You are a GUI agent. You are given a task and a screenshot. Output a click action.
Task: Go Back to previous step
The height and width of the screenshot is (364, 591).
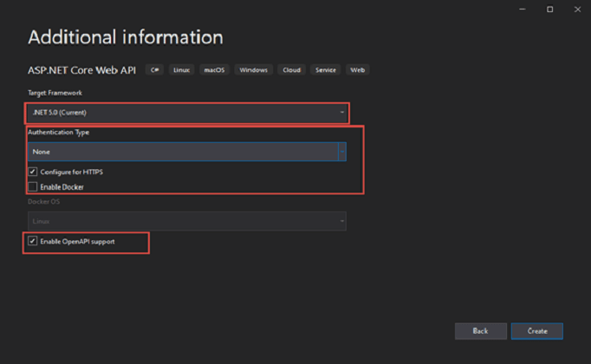[480, 330]
